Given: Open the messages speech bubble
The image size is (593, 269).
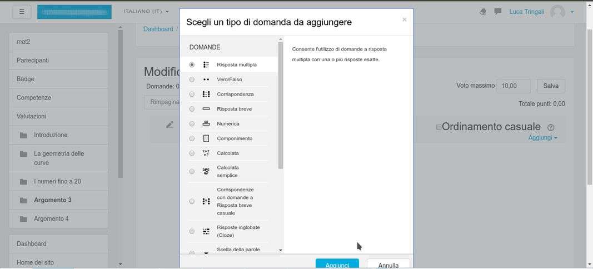Looking at the screenshot, I should pos(498,12).
